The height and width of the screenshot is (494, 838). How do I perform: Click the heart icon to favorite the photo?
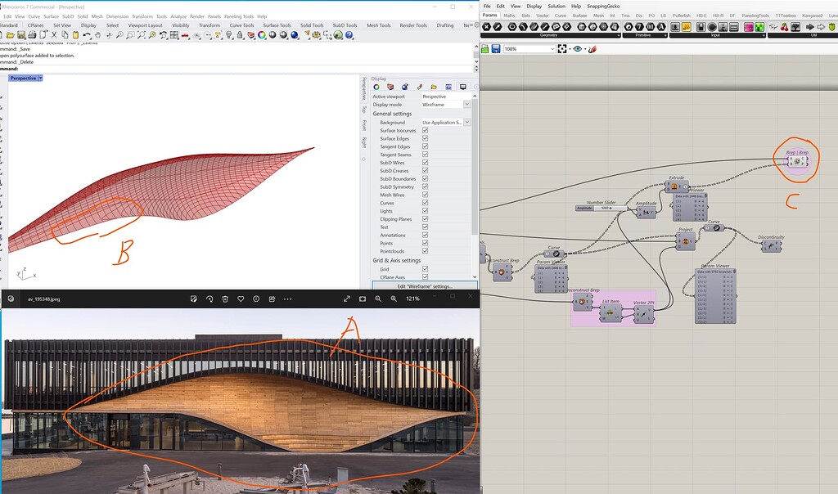pos(241,299)
